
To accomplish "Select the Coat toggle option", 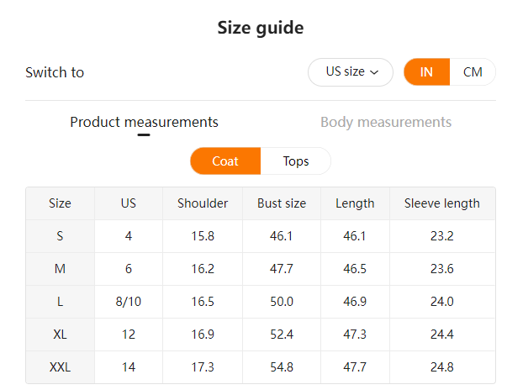I will click(225, 161).
